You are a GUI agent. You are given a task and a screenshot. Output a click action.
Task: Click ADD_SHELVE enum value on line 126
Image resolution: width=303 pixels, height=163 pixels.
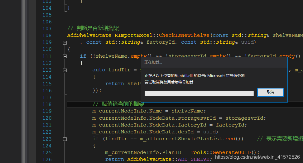194,160
